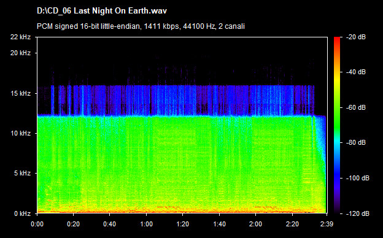Select the 5 kHz frequency axis label
This screenshot has height=238, width=383.
(x=22, y=174)
